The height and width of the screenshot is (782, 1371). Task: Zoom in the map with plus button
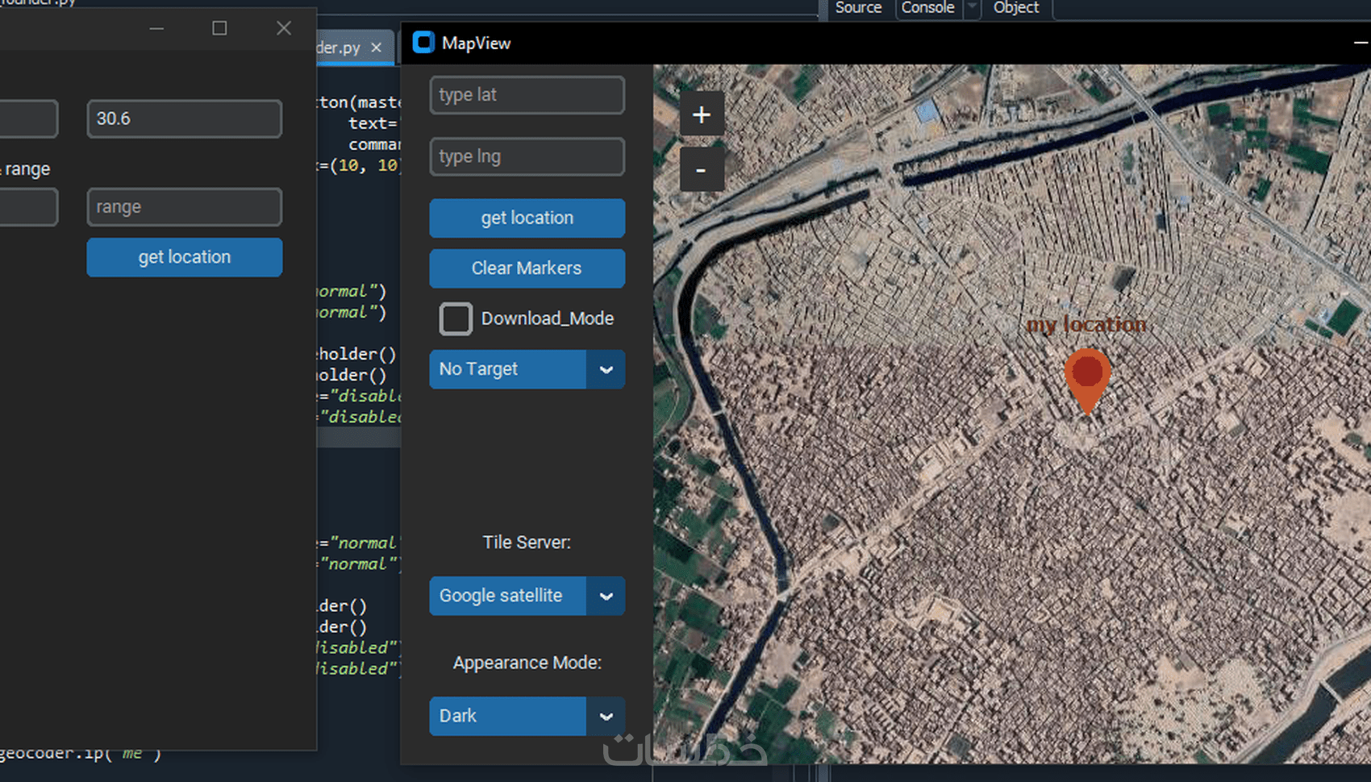[702, 115]
